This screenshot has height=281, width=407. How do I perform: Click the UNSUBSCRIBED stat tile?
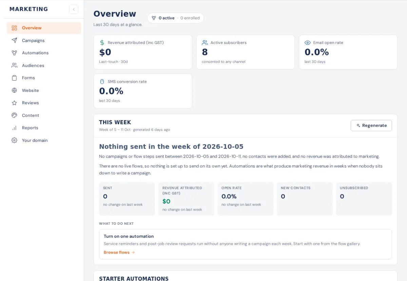pos(364,199)
